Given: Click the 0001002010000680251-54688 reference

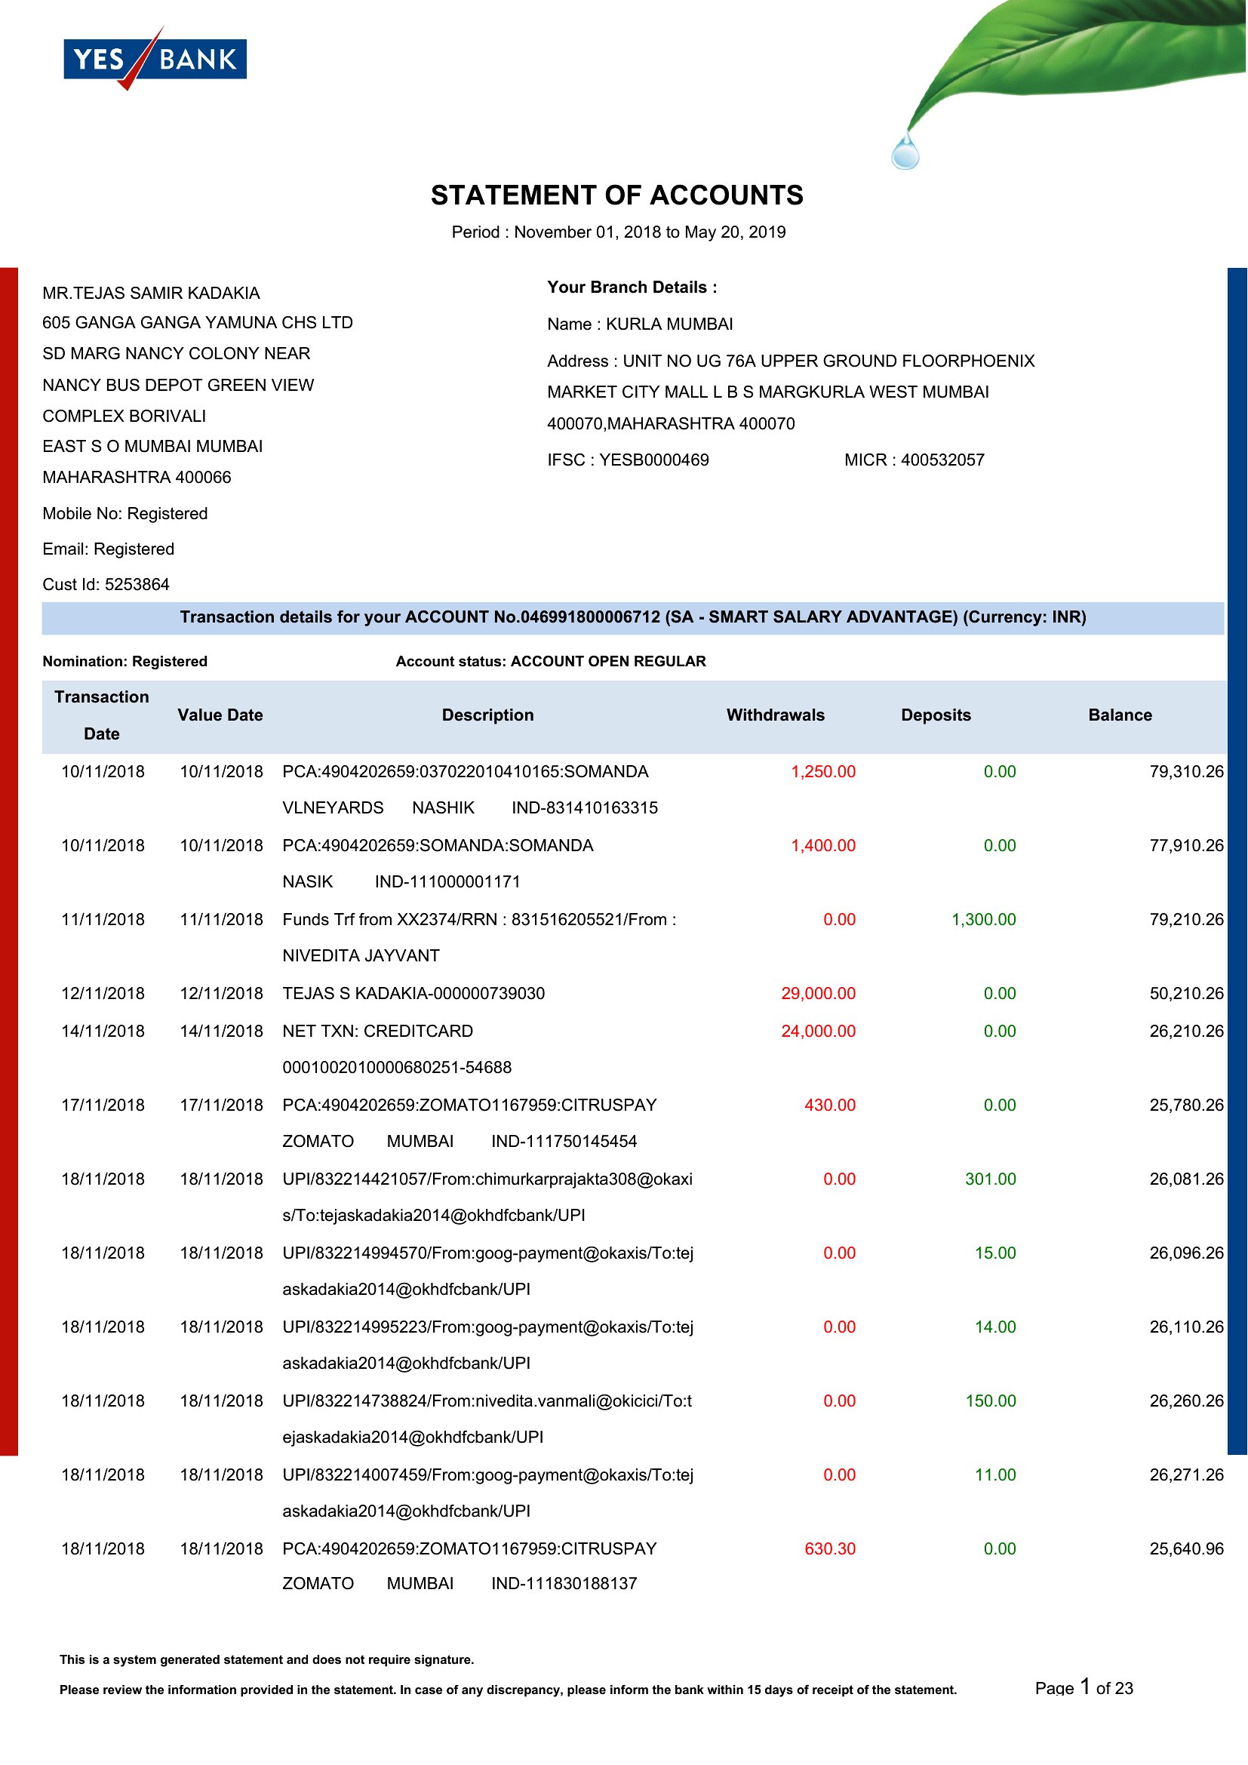Looking at the screenshot, I should tap(397, 1067).
